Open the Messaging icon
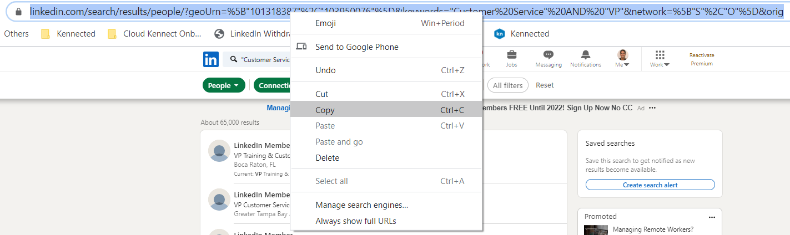 pos(549,58)
